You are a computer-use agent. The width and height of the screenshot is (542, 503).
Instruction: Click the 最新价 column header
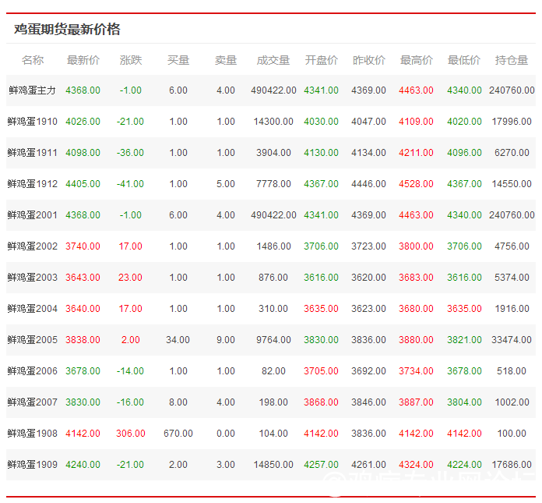[x=83, y=60]
